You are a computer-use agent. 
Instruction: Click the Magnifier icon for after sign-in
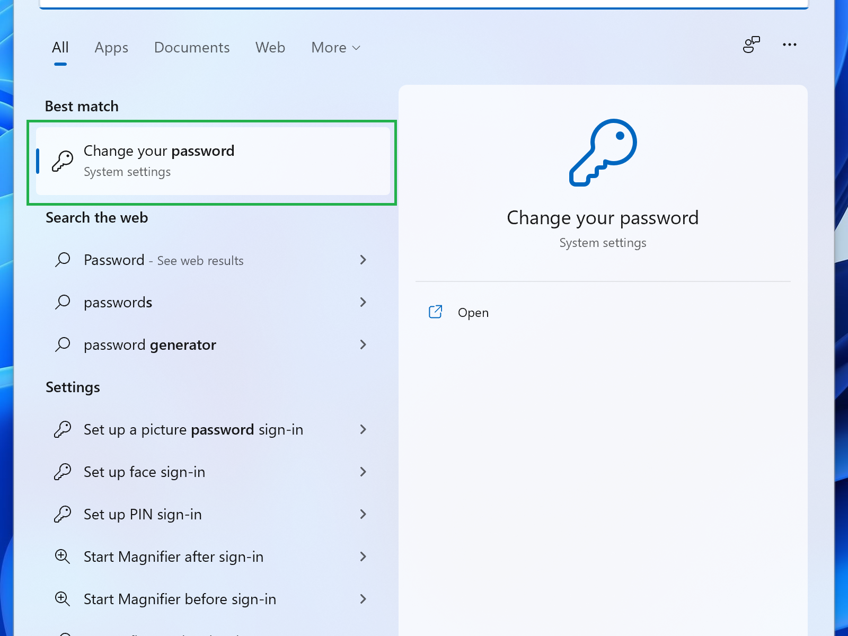(x=63, y=556)
